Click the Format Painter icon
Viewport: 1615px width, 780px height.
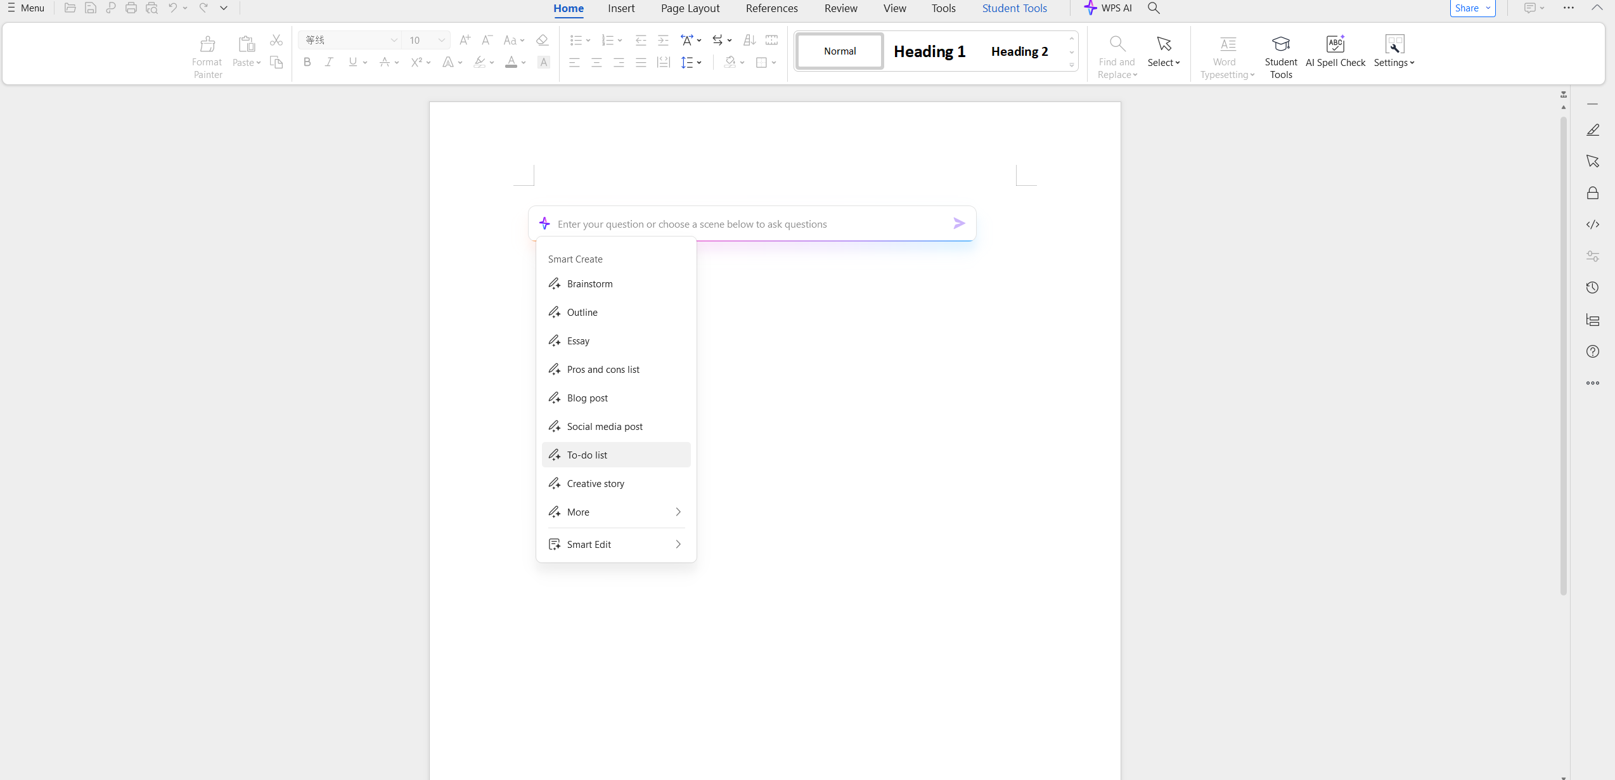click(x=207, y=44)
